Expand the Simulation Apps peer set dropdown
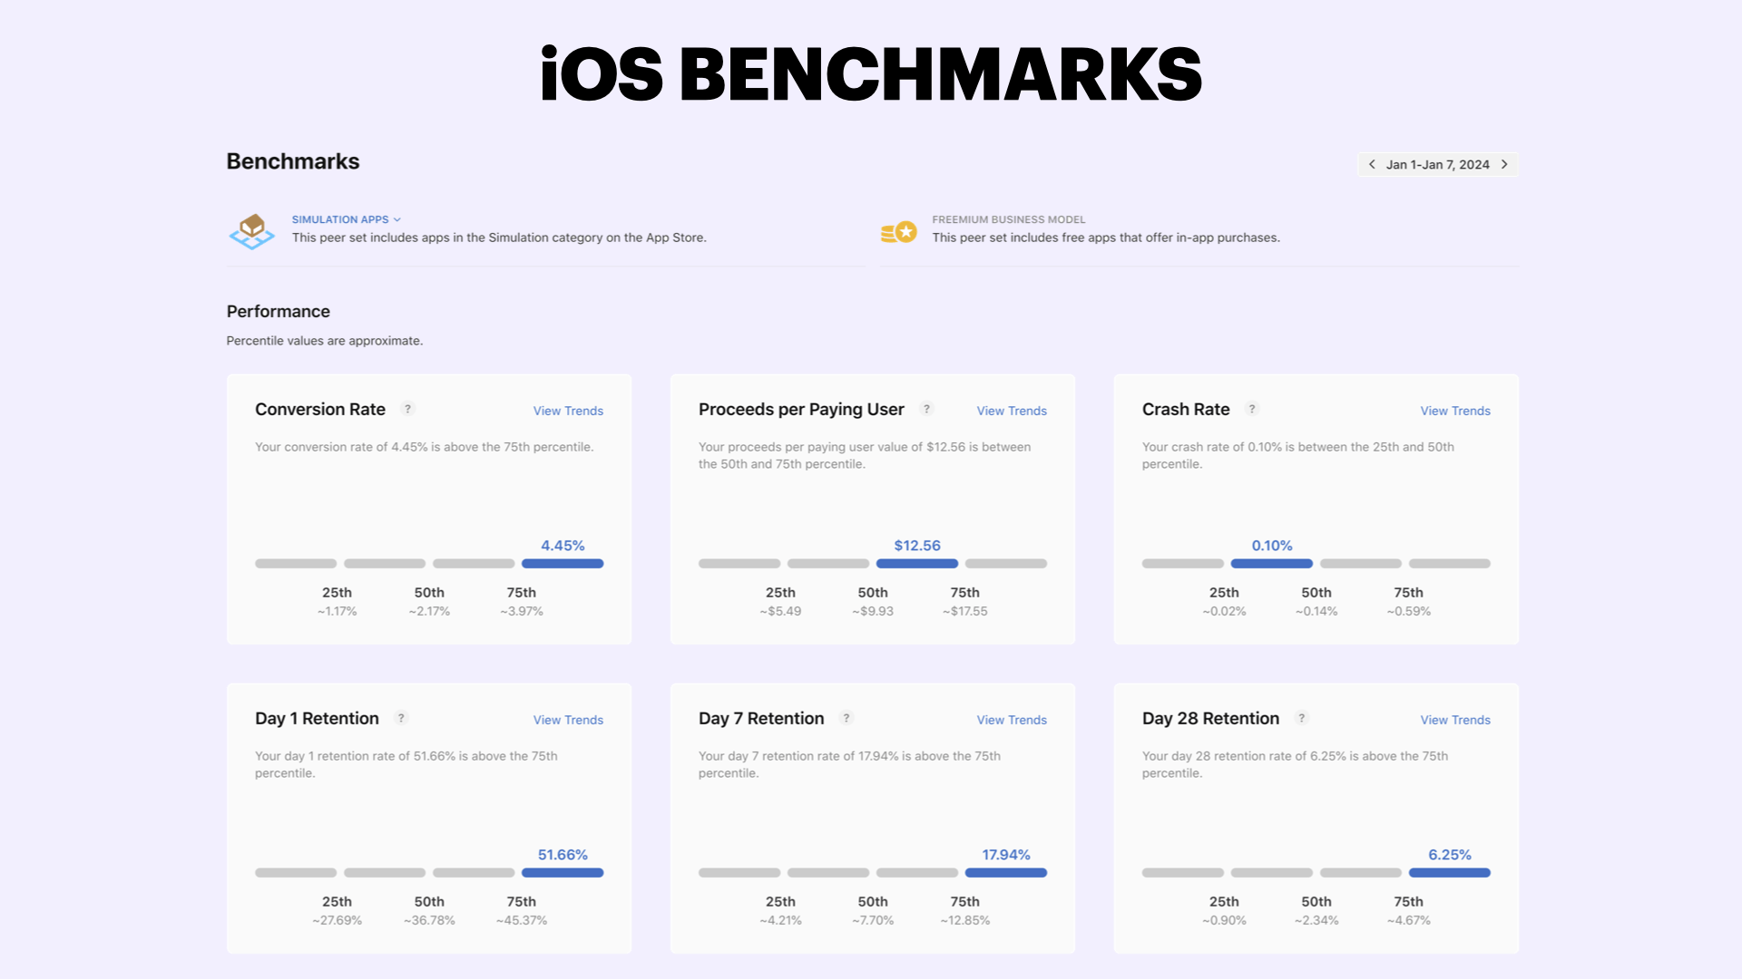Viewport: 1742px width, 979px height. coord(347,219)
